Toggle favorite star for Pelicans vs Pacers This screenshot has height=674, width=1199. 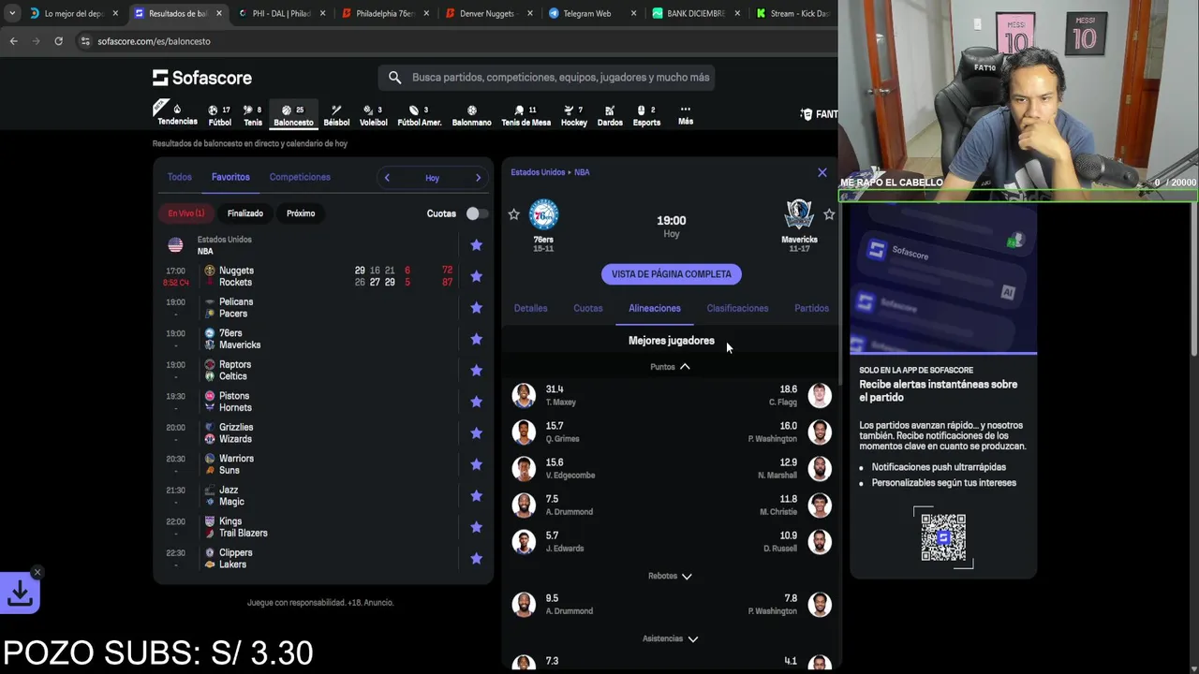[x=476, y=307]
